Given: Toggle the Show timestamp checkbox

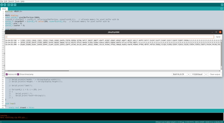Looking at the screenshot, I should [18, 74].
